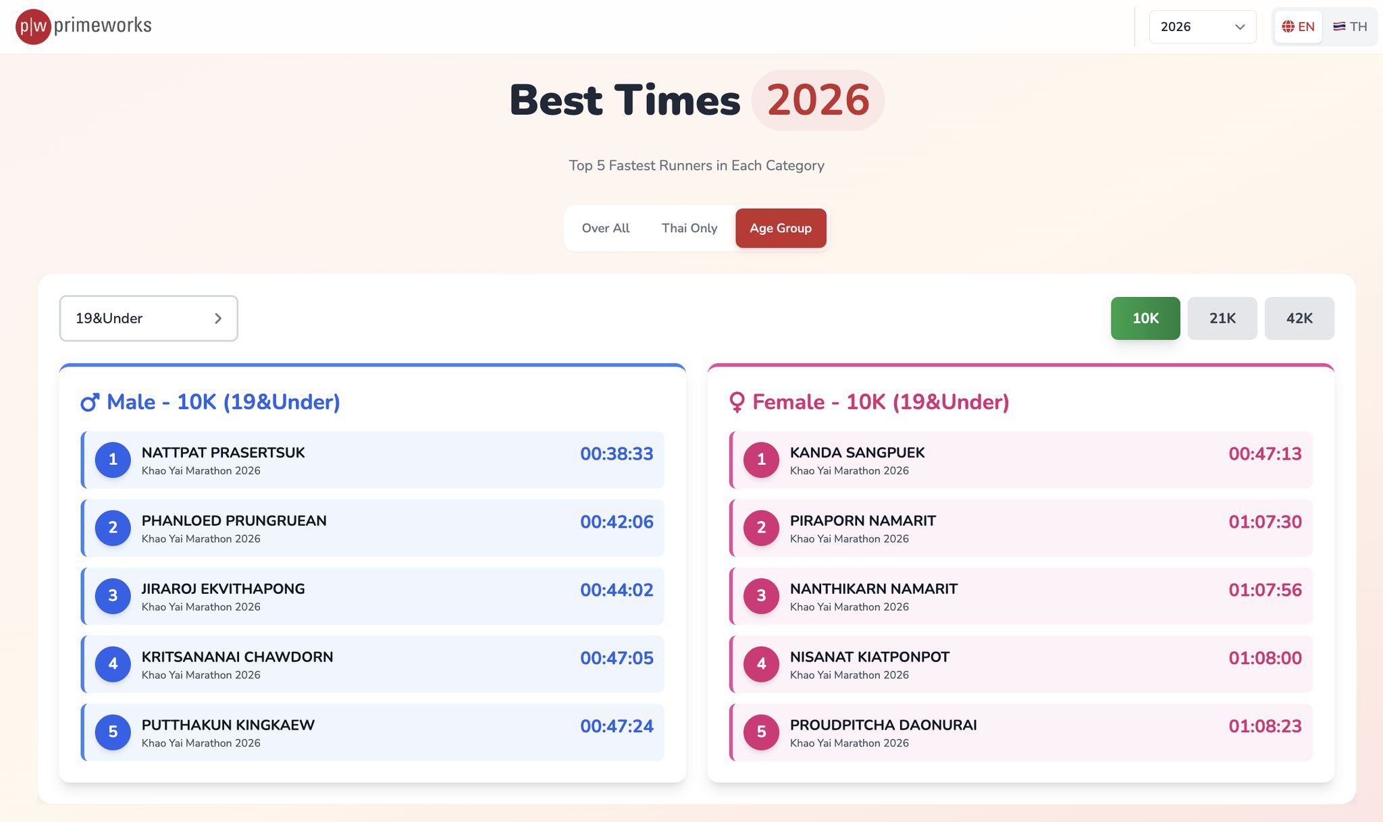Click the female symbol icon

[737, 402]
